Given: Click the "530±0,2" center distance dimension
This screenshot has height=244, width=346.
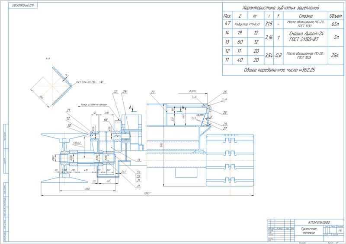Looking at the screenshot, I should coord(77,143).
